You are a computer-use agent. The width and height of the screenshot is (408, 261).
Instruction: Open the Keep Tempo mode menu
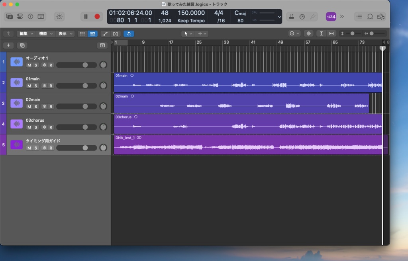191,21
